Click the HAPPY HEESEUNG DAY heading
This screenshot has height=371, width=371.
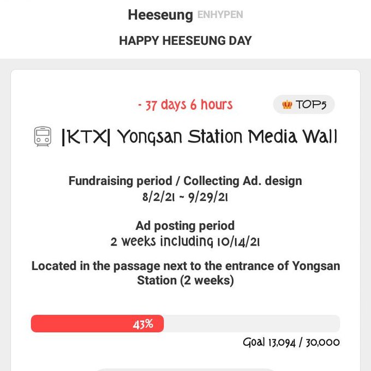click(x=185, y=40)
